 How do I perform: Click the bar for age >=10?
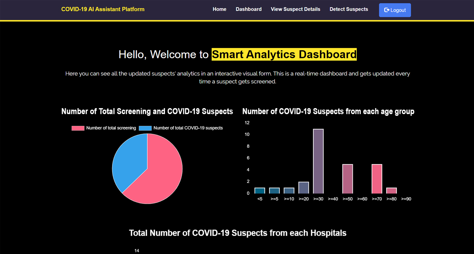tap(289, 191)
